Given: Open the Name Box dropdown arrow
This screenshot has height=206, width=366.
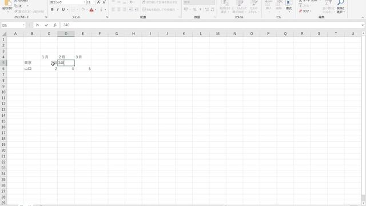Looking at the screenshot, I should pos(23,25).
